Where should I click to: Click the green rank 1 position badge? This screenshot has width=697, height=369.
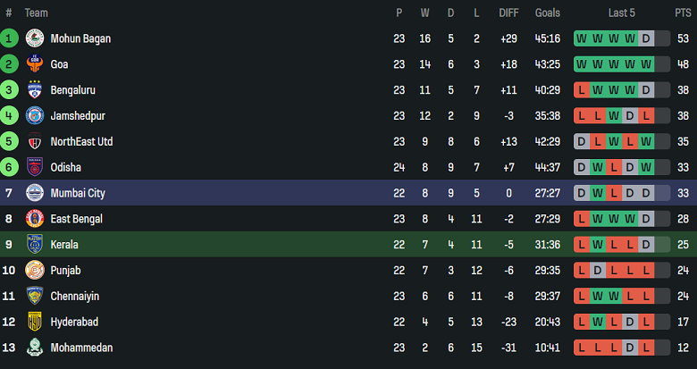tap(9, 38)
